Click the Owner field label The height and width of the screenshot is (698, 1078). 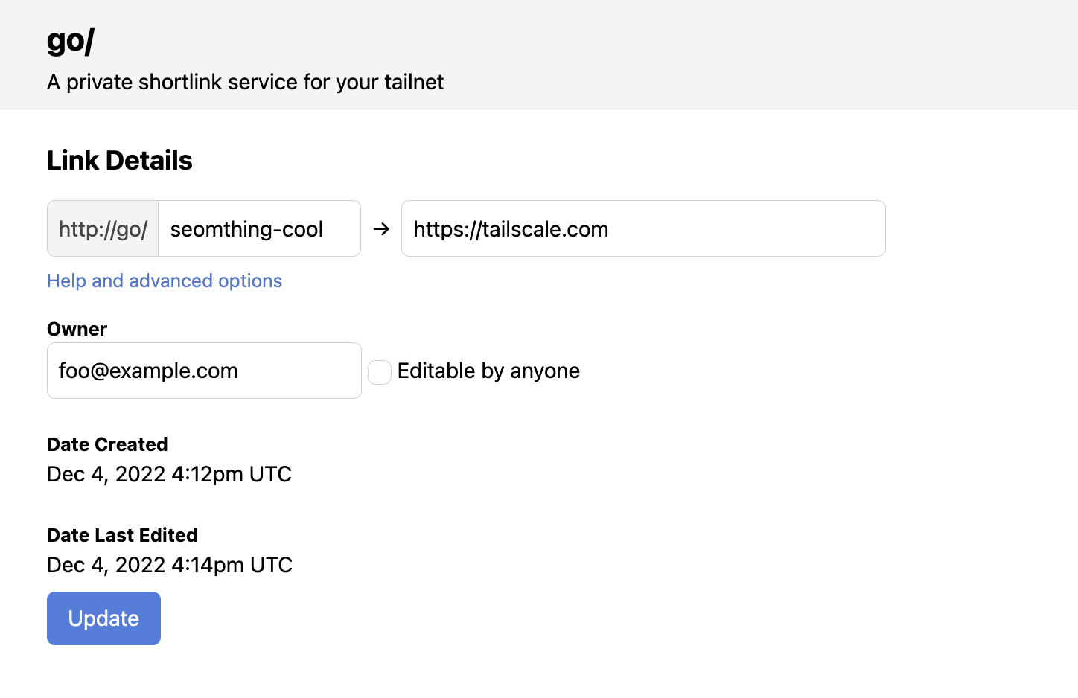click(x=77, y=329)
